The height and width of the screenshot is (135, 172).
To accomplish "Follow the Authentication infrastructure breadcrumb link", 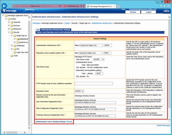I will pyautogui.click(x=102, y=23).
